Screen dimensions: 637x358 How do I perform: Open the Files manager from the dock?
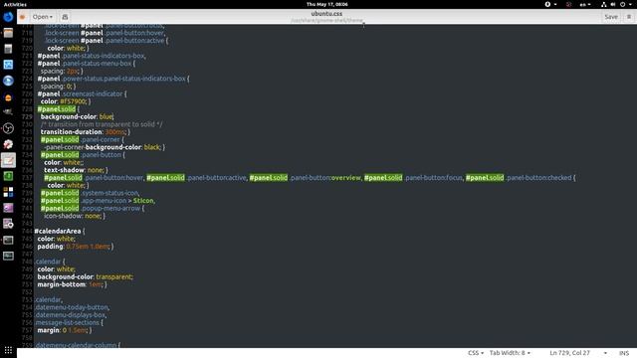8,33
